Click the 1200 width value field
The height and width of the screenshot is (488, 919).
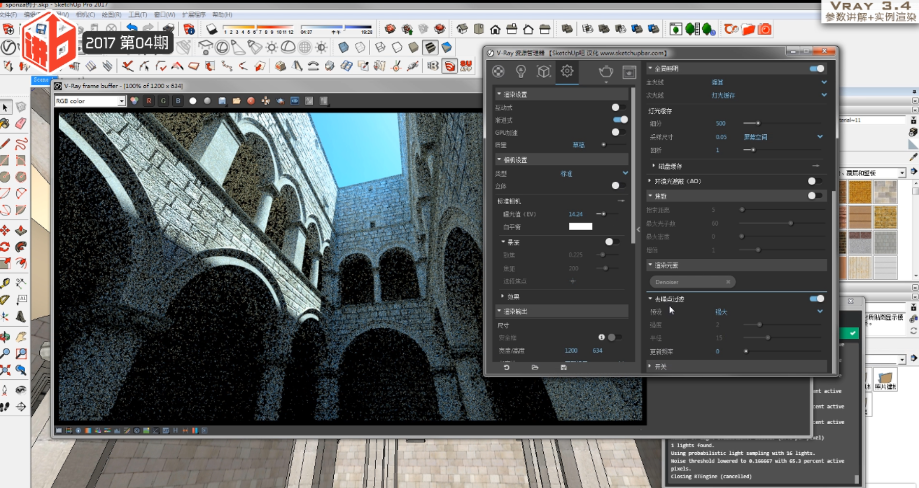pos(571,351)
